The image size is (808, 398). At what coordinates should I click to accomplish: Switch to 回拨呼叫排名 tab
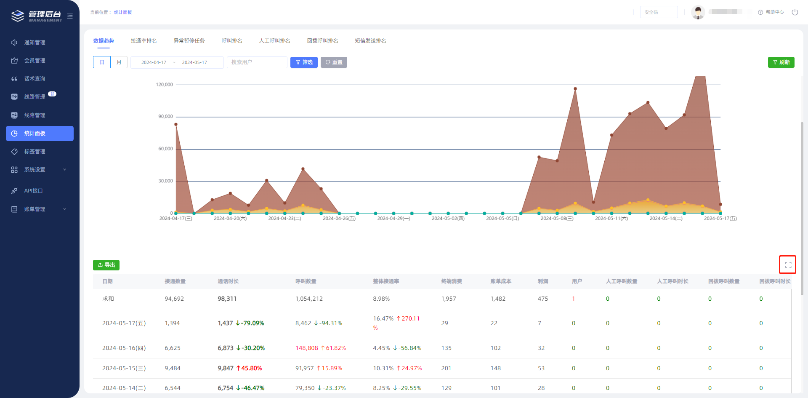point(323,41)
